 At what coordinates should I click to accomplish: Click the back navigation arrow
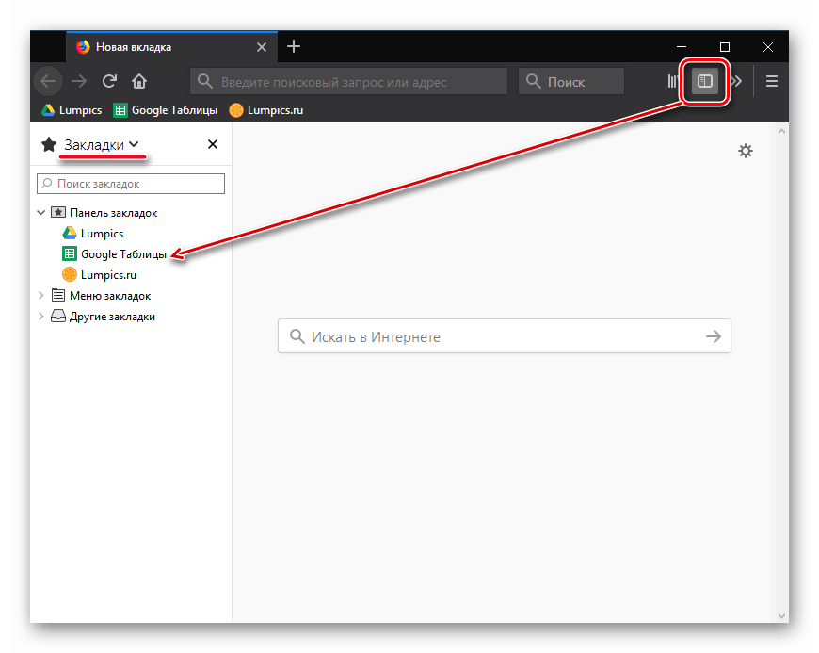48,81
